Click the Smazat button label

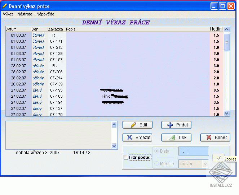point(143,138)
